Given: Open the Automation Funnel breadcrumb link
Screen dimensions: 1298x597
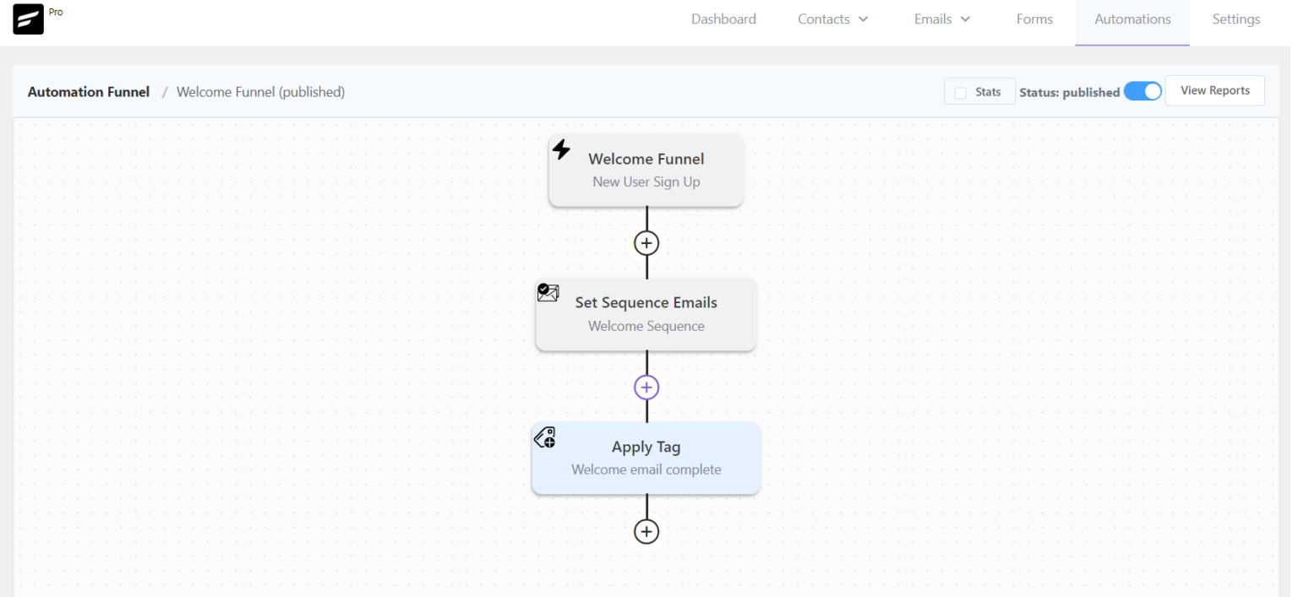Looking at the screenshot, I should tap(88, 91).
